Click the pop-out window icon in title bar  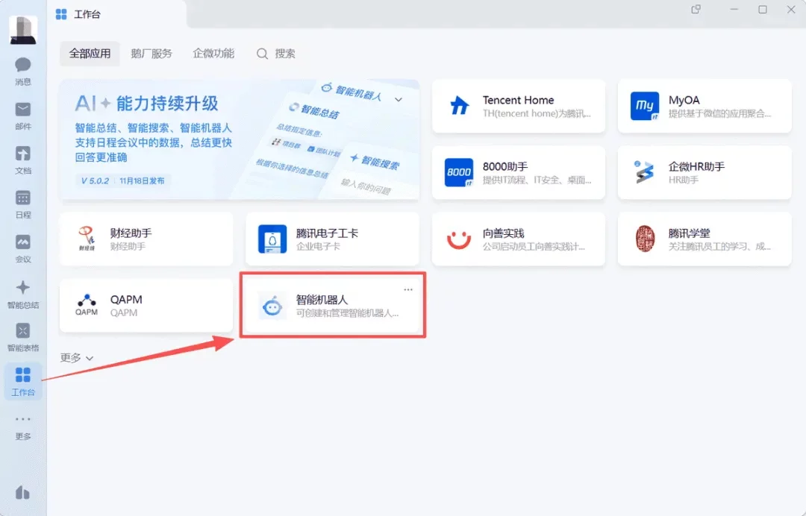[x=696, y=9]
